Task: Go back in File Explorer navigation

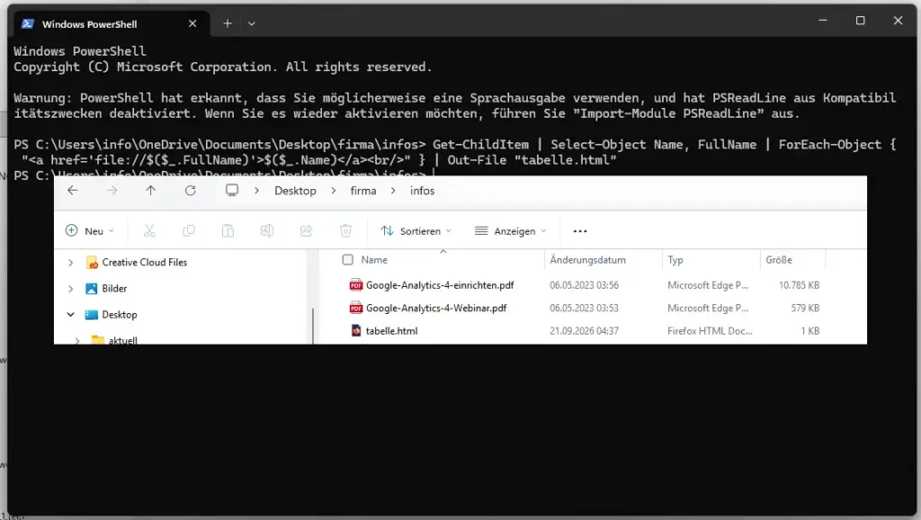Action: 73,191
